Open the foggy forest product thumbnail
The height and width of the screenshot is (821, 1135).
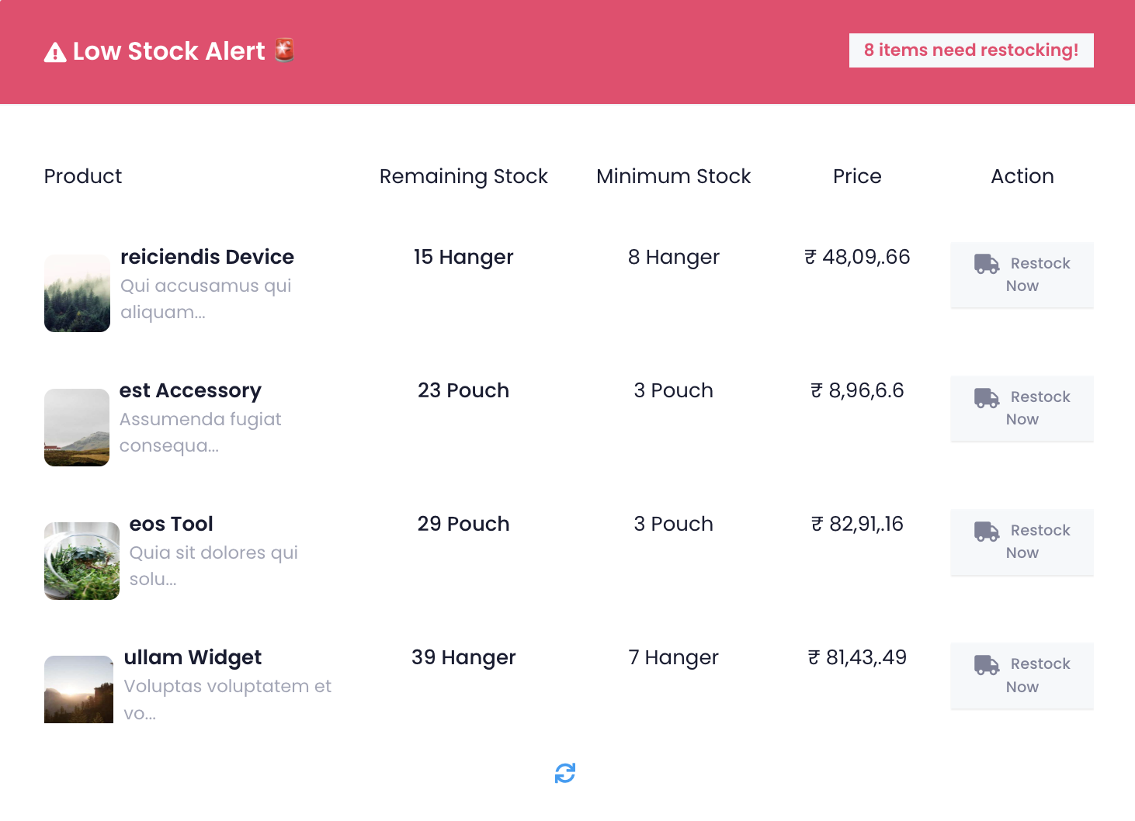[x=77, y=293]
